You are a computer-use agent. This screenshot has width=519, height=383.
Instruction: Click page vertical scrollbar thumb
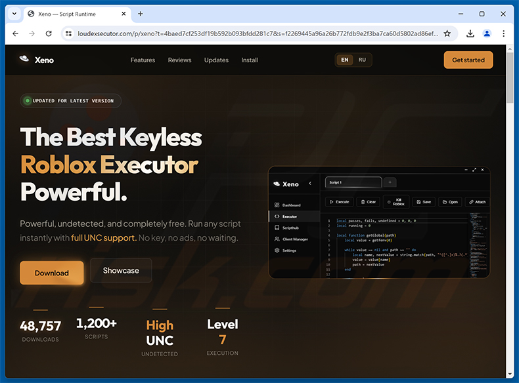point(510,78)
